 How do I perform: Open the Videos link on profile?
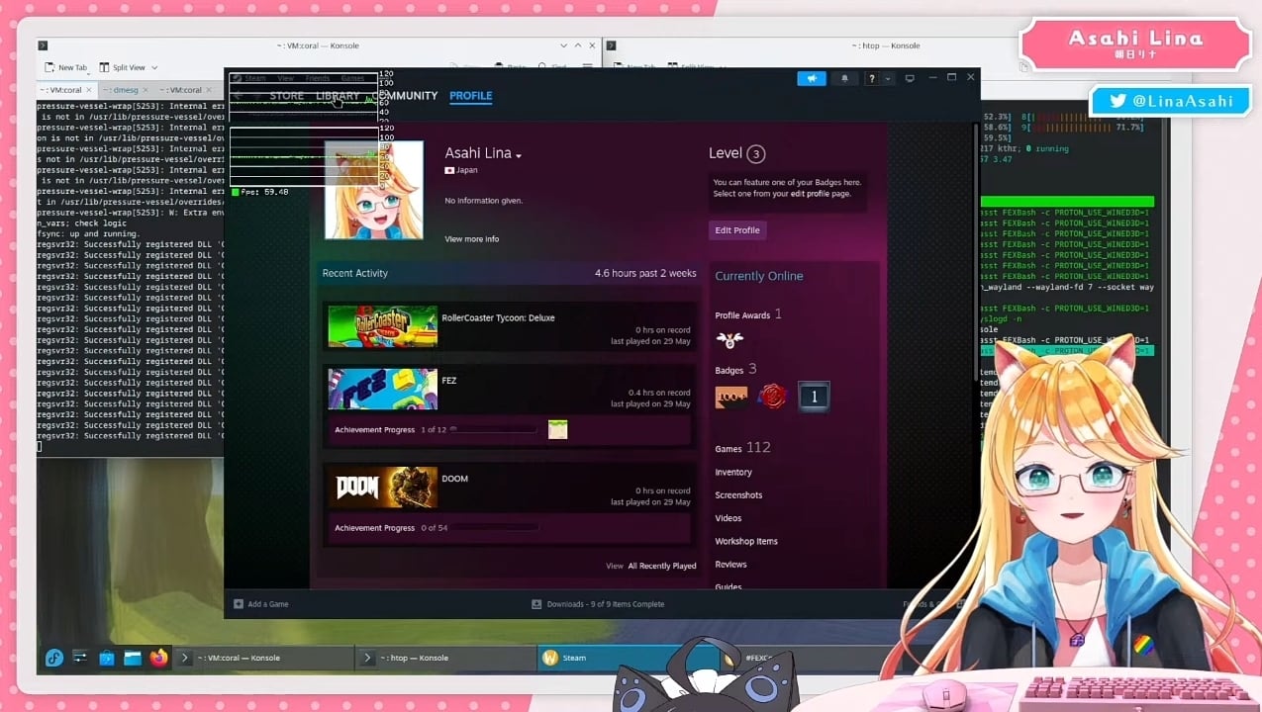pos(728,518)
